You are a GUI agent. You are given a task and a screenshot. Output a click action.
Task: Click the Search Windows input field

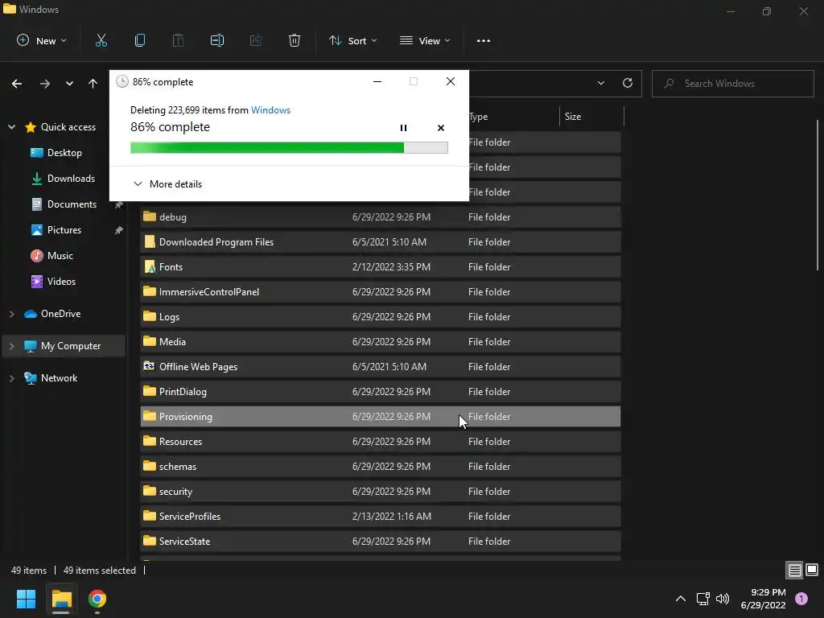click(x=732, y=84)
